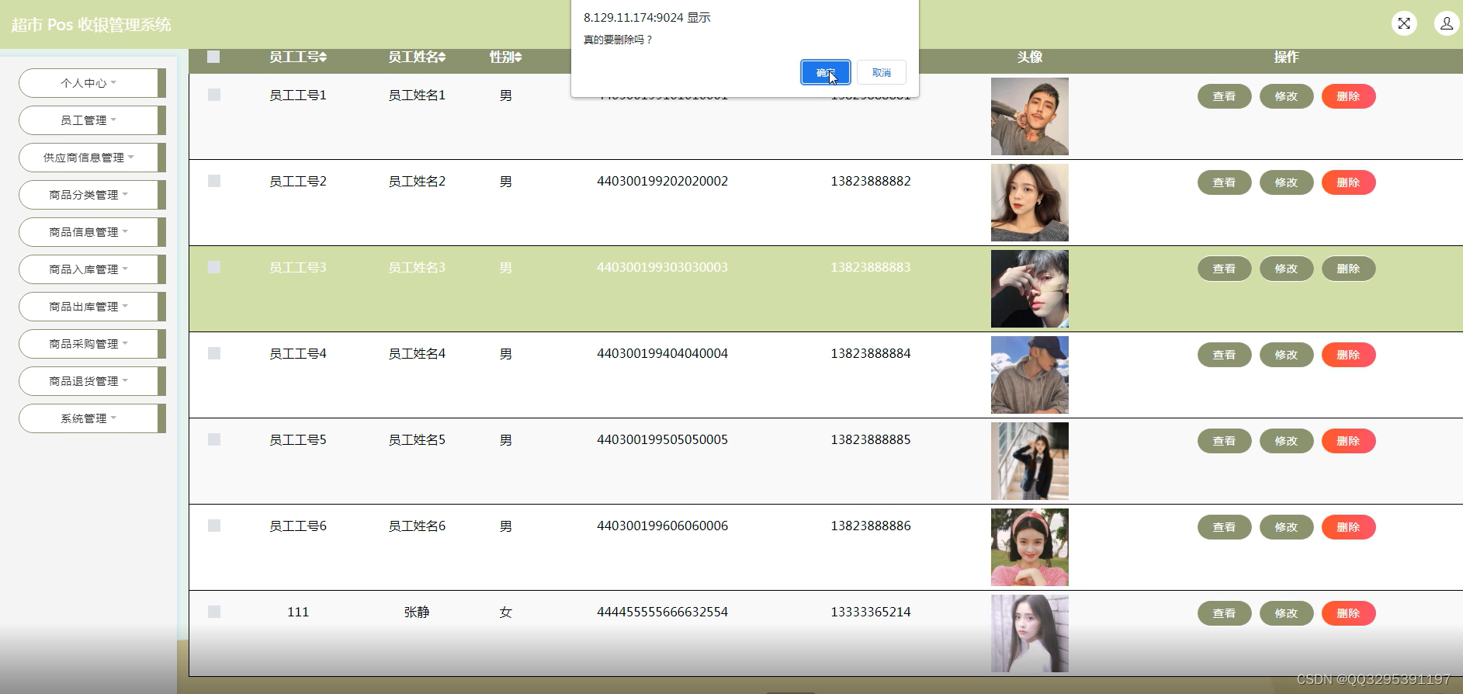1463x694 pixels.
Task: Click the 超市 Pos 收银管理系统 title
Action: coord(91,25)
